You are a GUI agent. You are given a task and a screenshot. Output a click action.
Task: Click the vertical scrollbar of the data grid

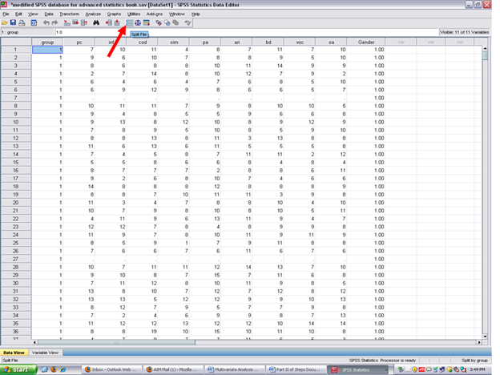[486, 192]
